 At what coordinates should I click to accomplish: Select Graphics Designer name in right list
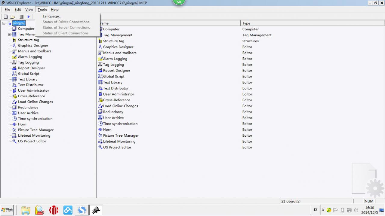tap(118, 47)
